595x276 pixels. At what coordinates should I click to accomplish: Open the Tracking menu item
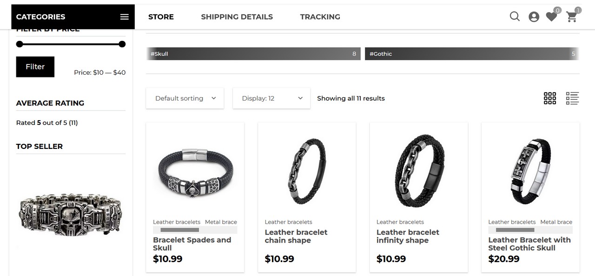320,17
